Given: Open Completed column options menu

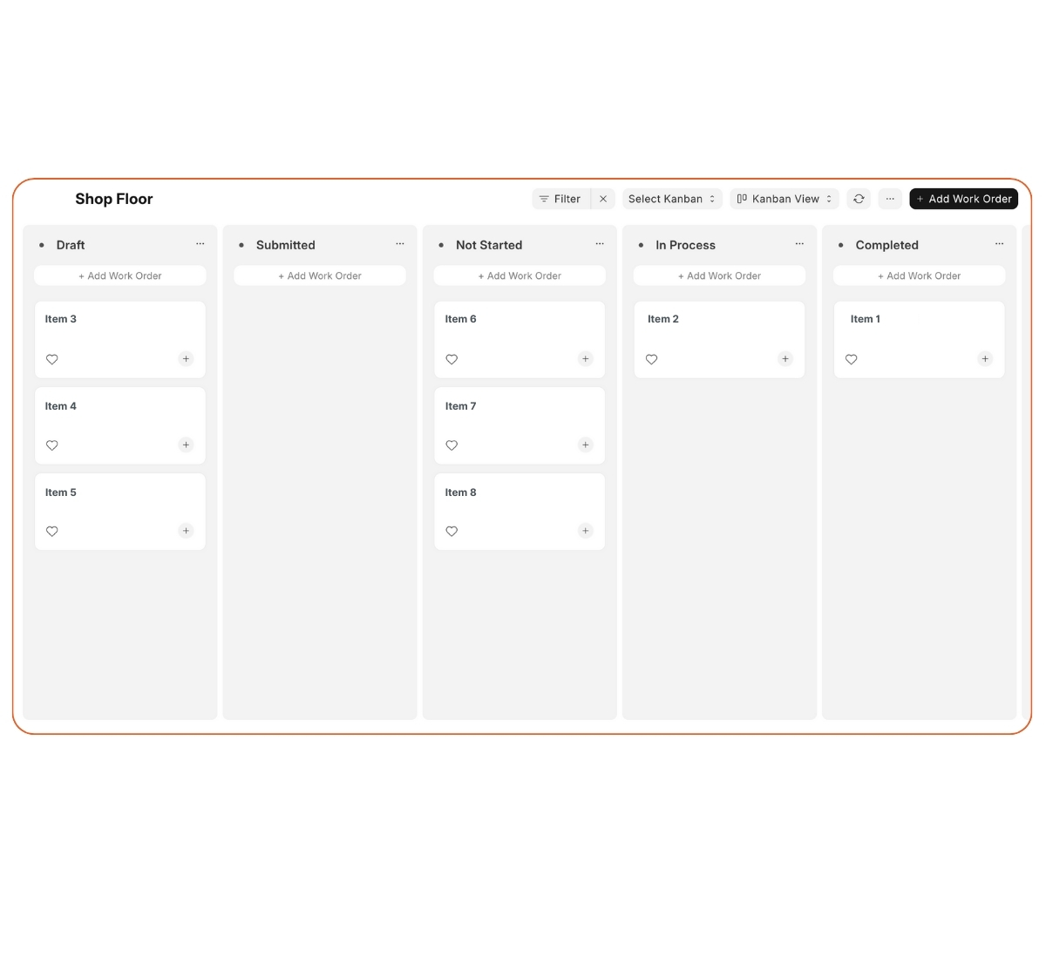Looking at the screenshot, I should pyautogui.click(x=999, y=244).
